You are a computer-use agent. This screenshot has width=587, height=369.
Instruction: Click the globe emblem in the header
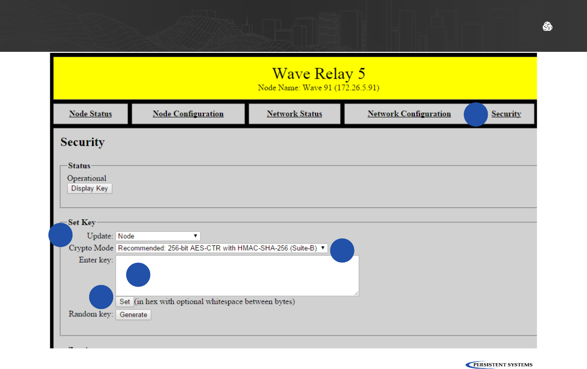click(547, 27)
